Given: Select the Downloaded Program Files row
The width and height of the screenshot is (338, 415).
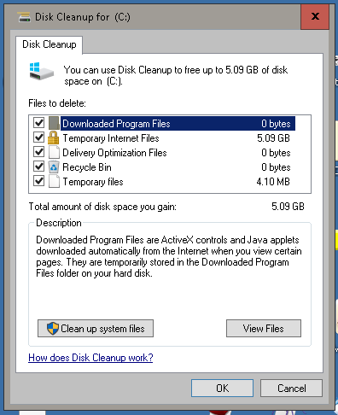Looking at the screenshot, I should click(178, 124).
